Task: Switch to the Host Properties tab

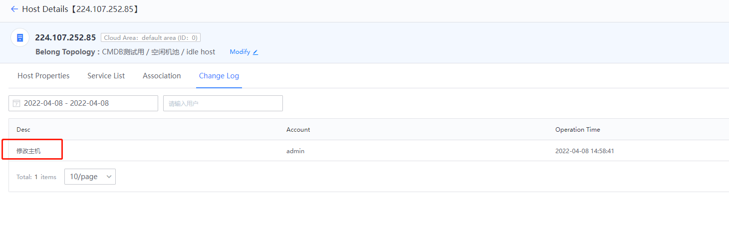Action: coord(43,76)
